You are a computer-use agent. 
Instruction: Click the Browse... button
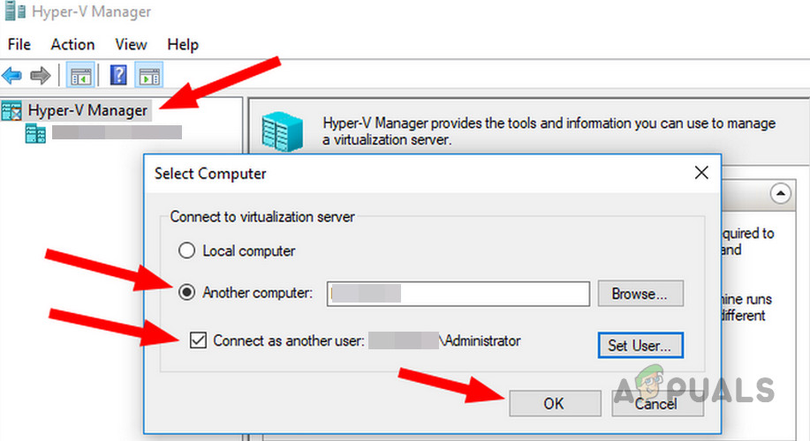[640, 294]
